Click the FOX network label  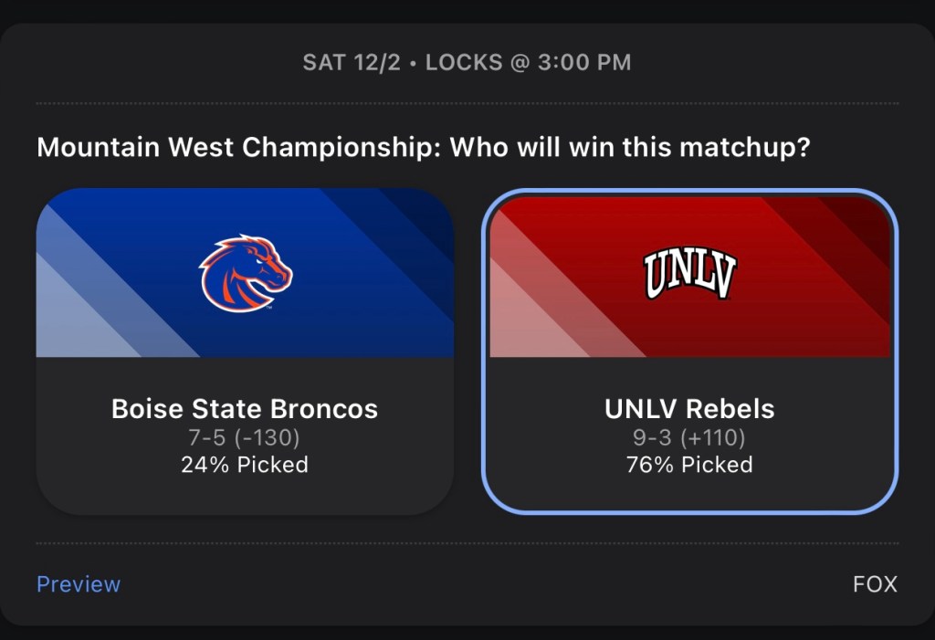[875, 584]
